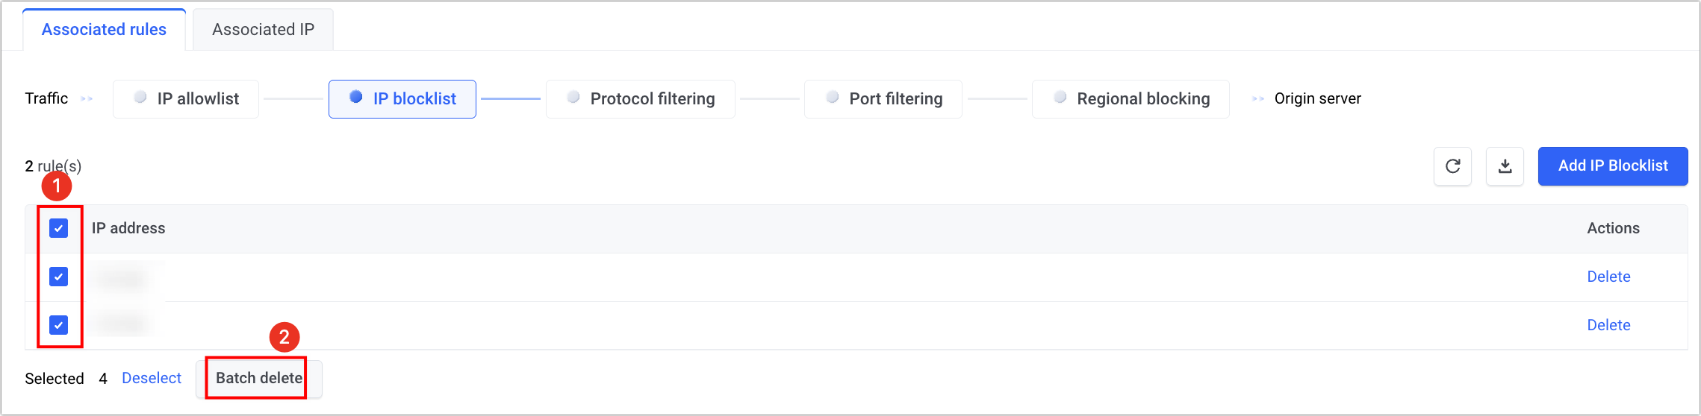
Task: Click the IP address column header
Action: 128,228
